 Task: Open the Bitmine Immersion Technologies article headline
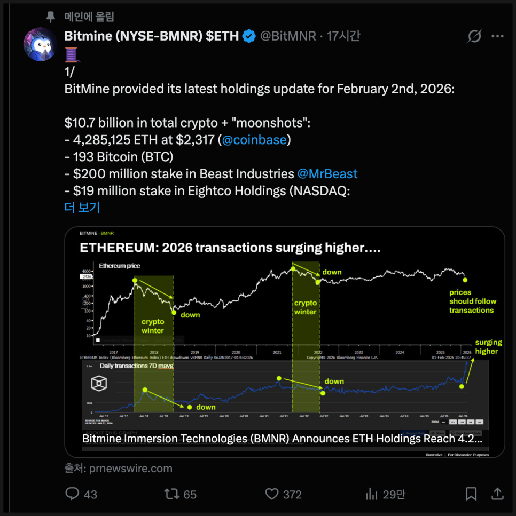pos(282,439)
